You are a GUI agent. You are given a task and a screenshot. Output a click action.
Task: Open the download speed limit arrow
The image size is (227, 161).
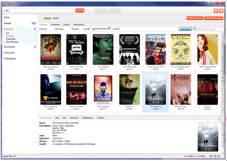tap(185, 156)
